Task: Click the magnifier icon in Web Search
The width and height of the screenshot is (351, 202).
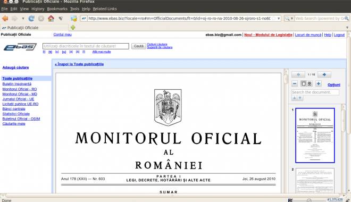Action: pyautogui.click(x=347, y=19)
